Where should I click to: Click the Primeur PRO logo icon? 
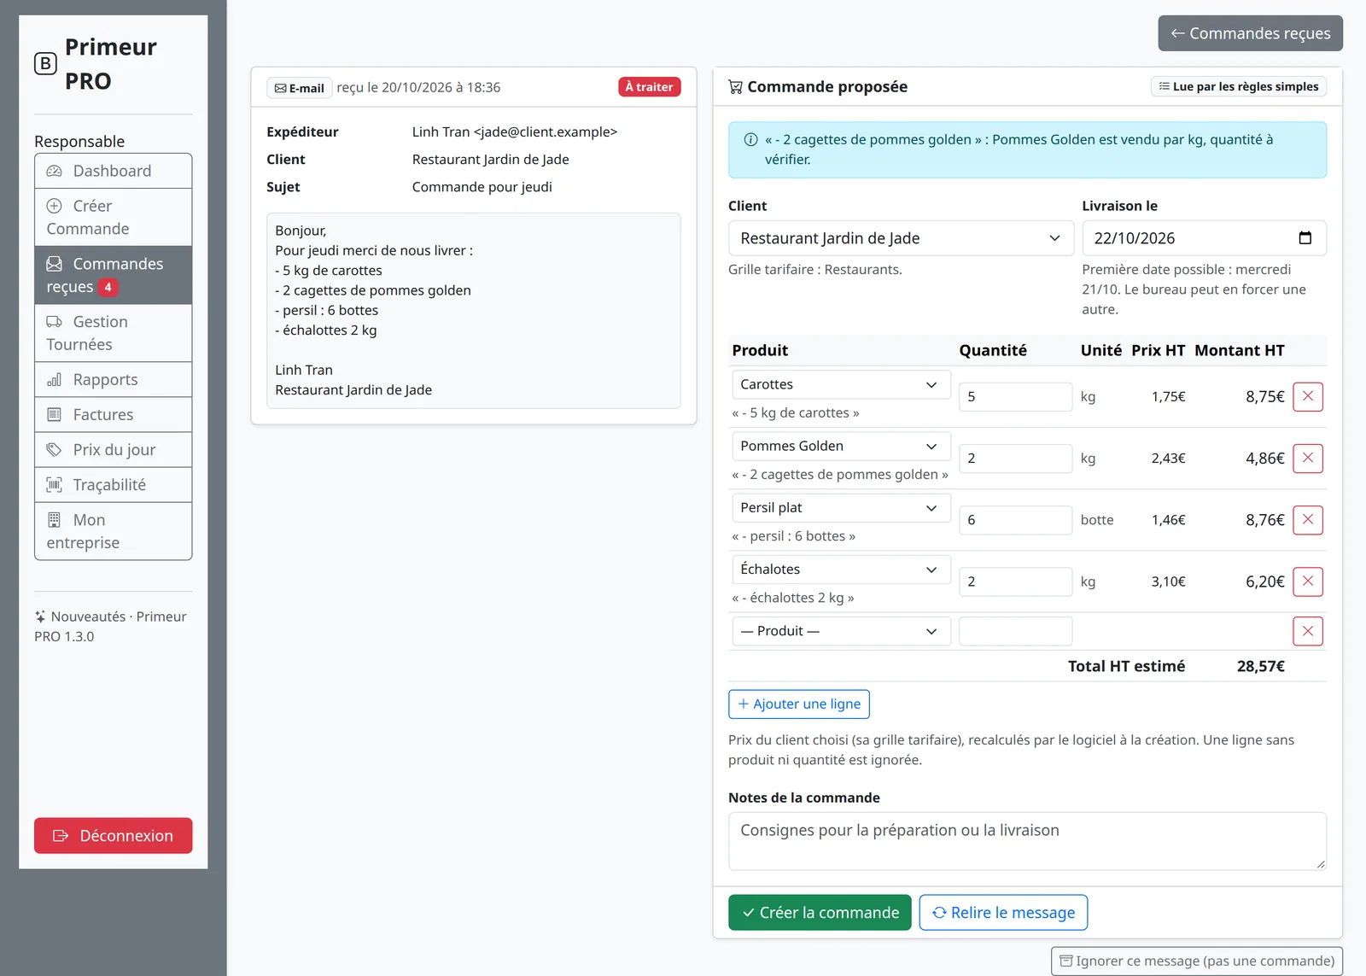tap(45, 63)
